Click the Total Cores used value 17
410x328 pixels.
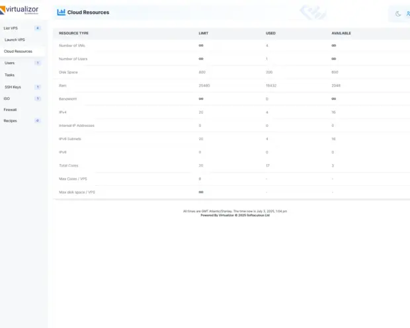click(x=268, y=165)
